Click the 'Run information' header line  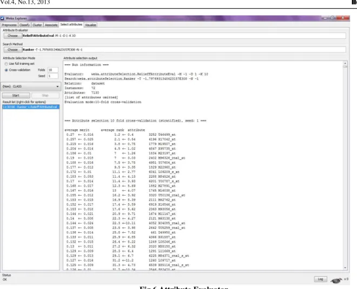(x=87, y=65)
